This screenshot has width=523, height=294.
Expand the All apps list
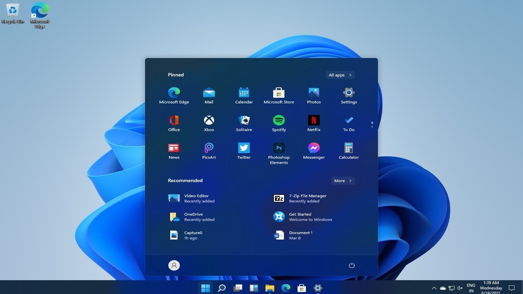[340, 75]
